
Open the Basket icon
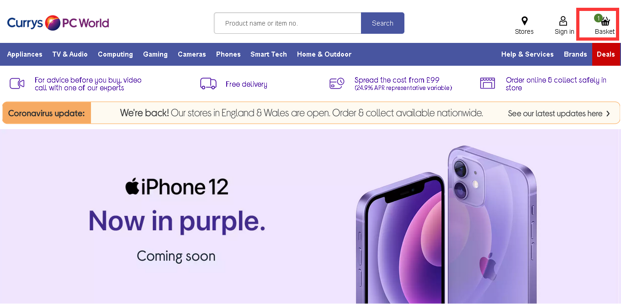605,21
